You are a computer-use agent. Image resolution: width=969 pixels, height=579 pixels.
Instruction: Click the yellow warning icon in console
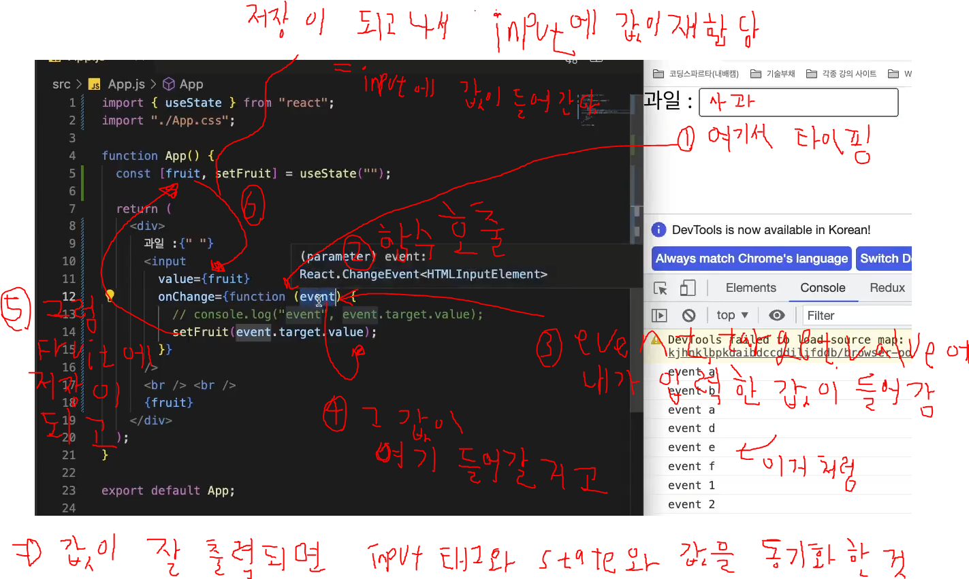[656, 340]
